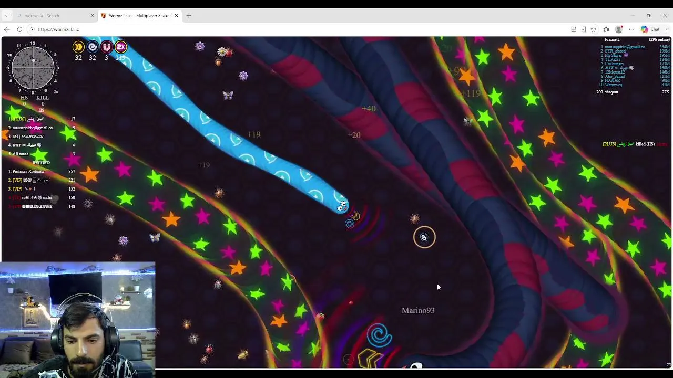Click the 296 online player count

(x=659, y=40)
